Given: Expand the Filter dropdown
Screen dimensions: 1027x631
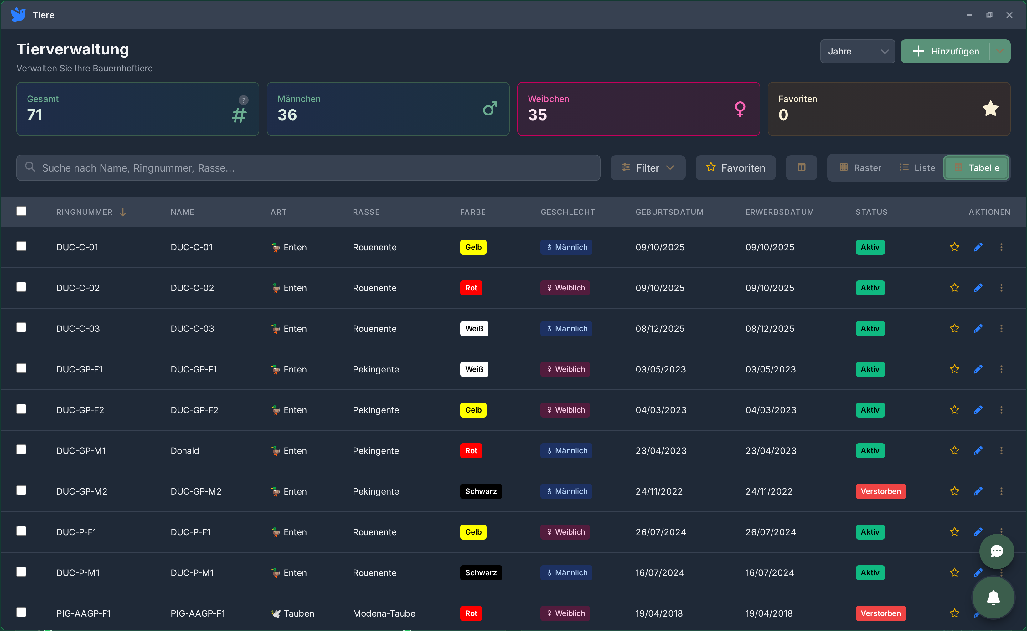Looking at the screenshot, I should [x=648, y=168].
